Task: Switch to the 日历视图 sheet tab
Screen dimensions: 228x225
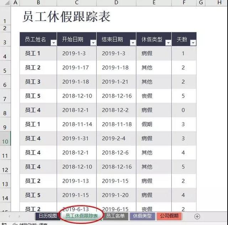Action: coord(48,216)
